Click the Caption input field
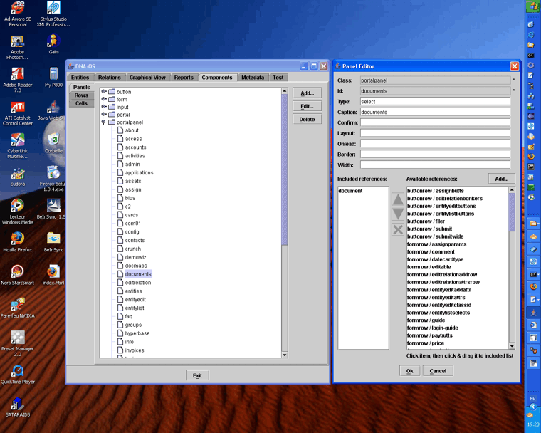Image resolution: width=541 pixels, height=433 pixels. pyautogui.click(x=435, y=113)
